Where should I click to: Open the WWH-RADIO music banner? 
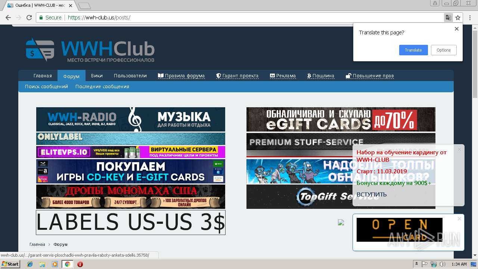131,119
